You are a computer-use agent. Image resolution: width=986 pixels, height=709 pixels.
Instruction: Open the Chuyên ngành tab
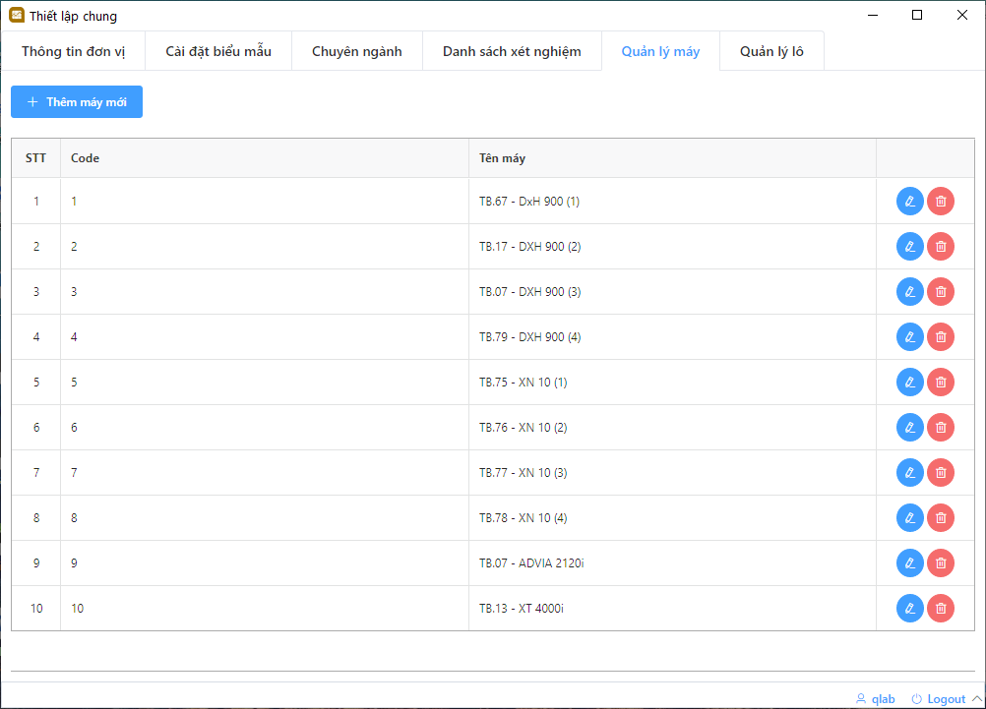356,51
